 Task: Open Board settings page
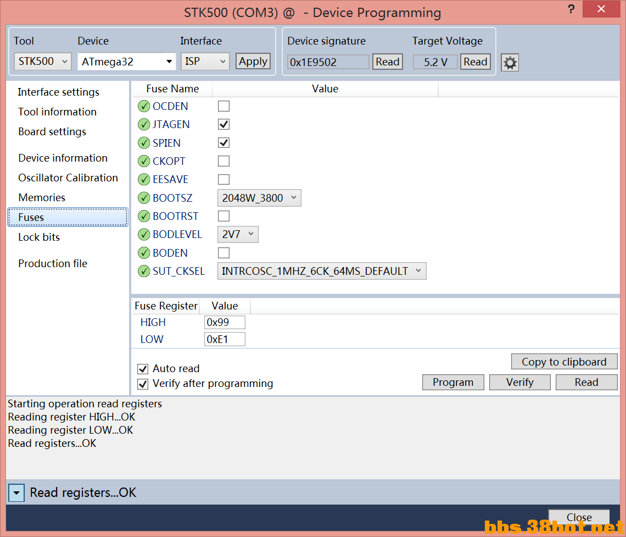pyautogui.click(x=52, y=132)
